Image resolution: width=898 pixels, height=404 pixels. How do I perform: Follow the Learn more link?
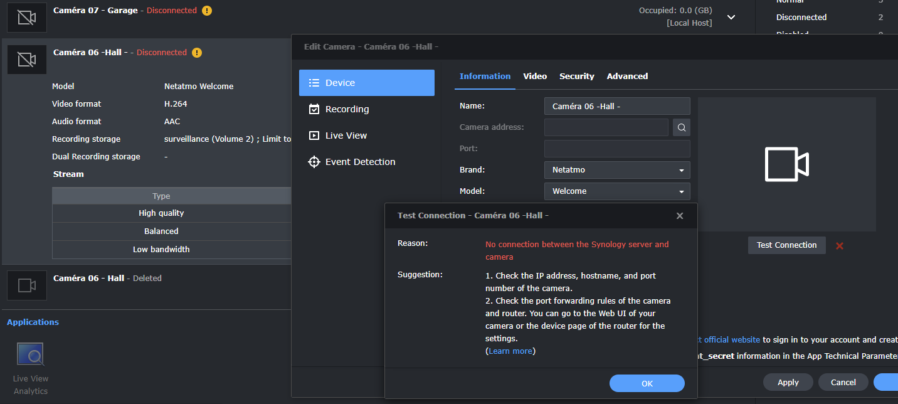point(510,351)
